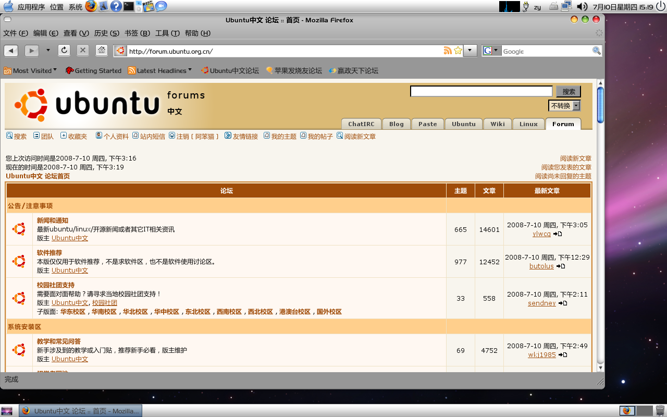
Task: Open the 查看 (V) menu
Action: pyautogui.click(x=76, y=33)
